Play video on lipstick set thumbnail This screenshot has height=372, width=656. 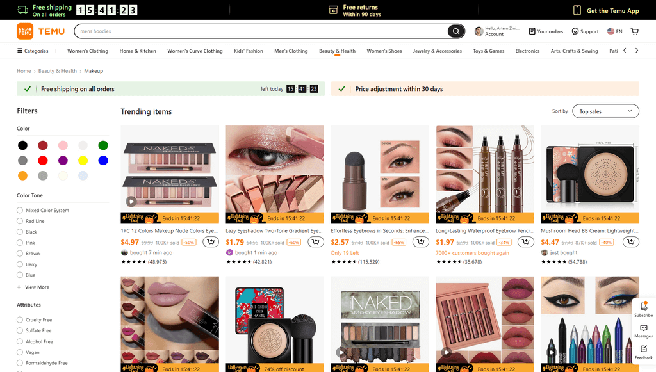(x=447, y=352)
